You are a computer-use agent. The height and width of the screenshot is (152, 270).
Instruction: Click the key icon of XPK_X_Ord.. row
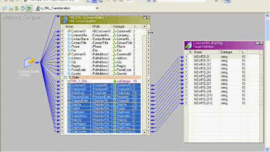coord(69,81)
